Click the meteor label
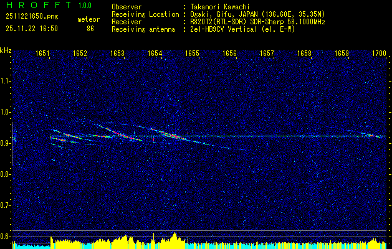Screen dimensions: 392x249 point(88,19)
